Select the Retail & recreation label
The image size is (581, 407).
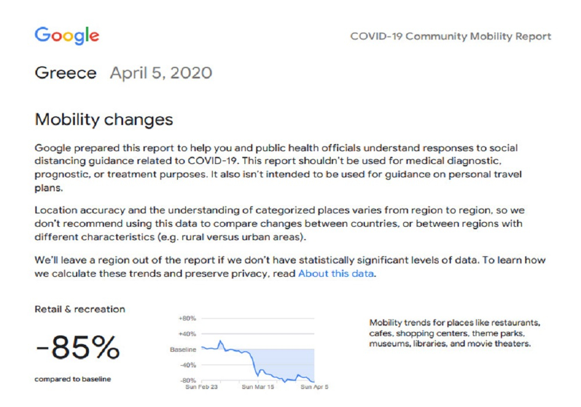(80, 309)
